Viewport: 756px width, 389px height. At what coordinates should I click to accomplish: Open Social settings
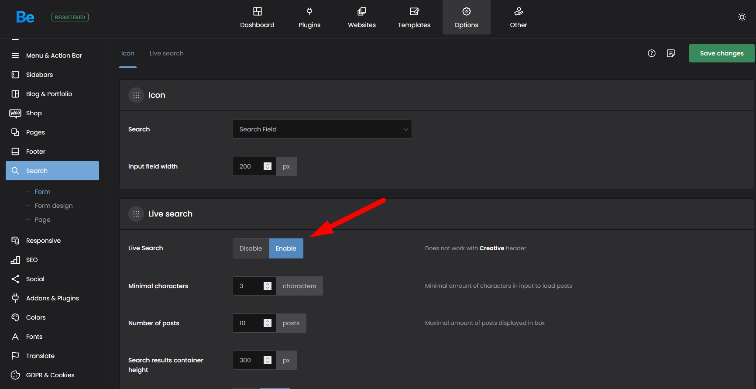[52, 279]
